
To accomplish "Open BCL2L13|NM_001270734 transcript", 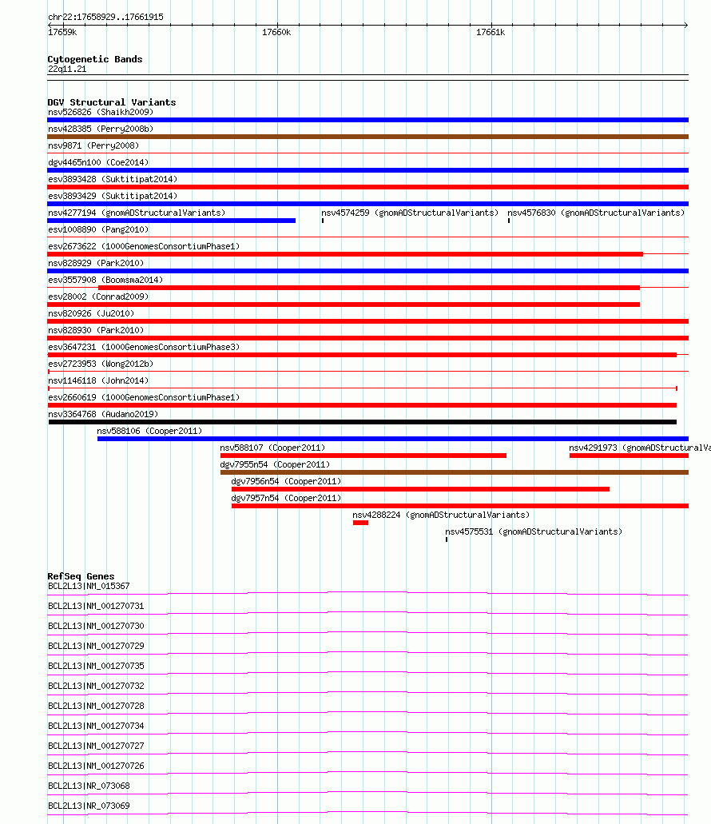I will point(96,726).
